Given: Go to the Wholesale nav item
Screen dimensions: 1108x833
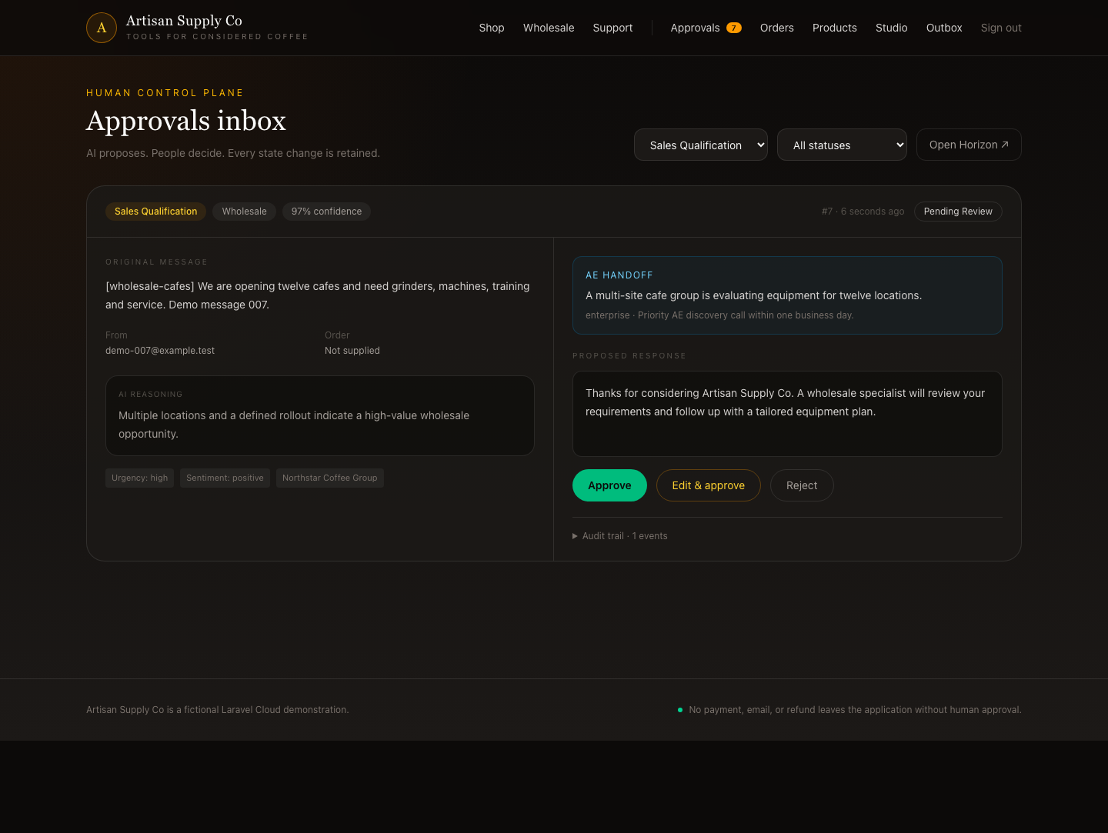Looking at the screenshot, I should tap(549, 28).
